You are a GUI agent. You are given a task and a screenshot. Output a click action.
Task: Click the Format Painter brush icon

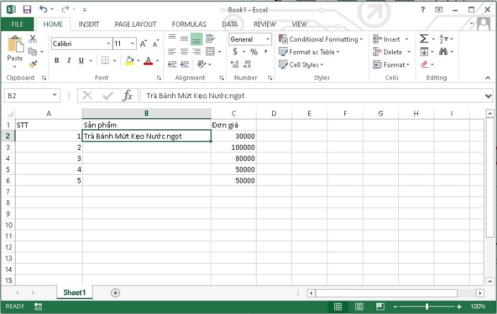33,64
